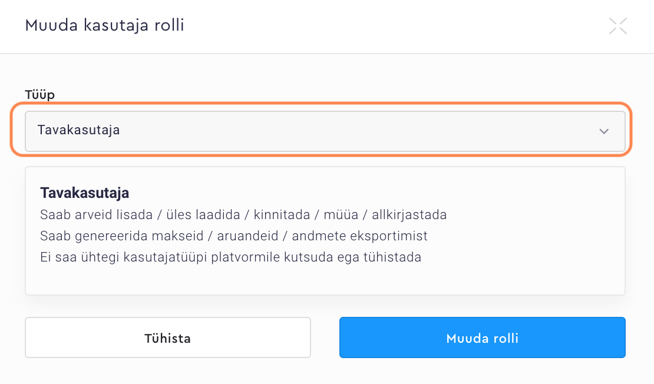Close the Muuda kasutaja rolli dialog
Viewport: 654px width, 384px height.
point(617,26)
